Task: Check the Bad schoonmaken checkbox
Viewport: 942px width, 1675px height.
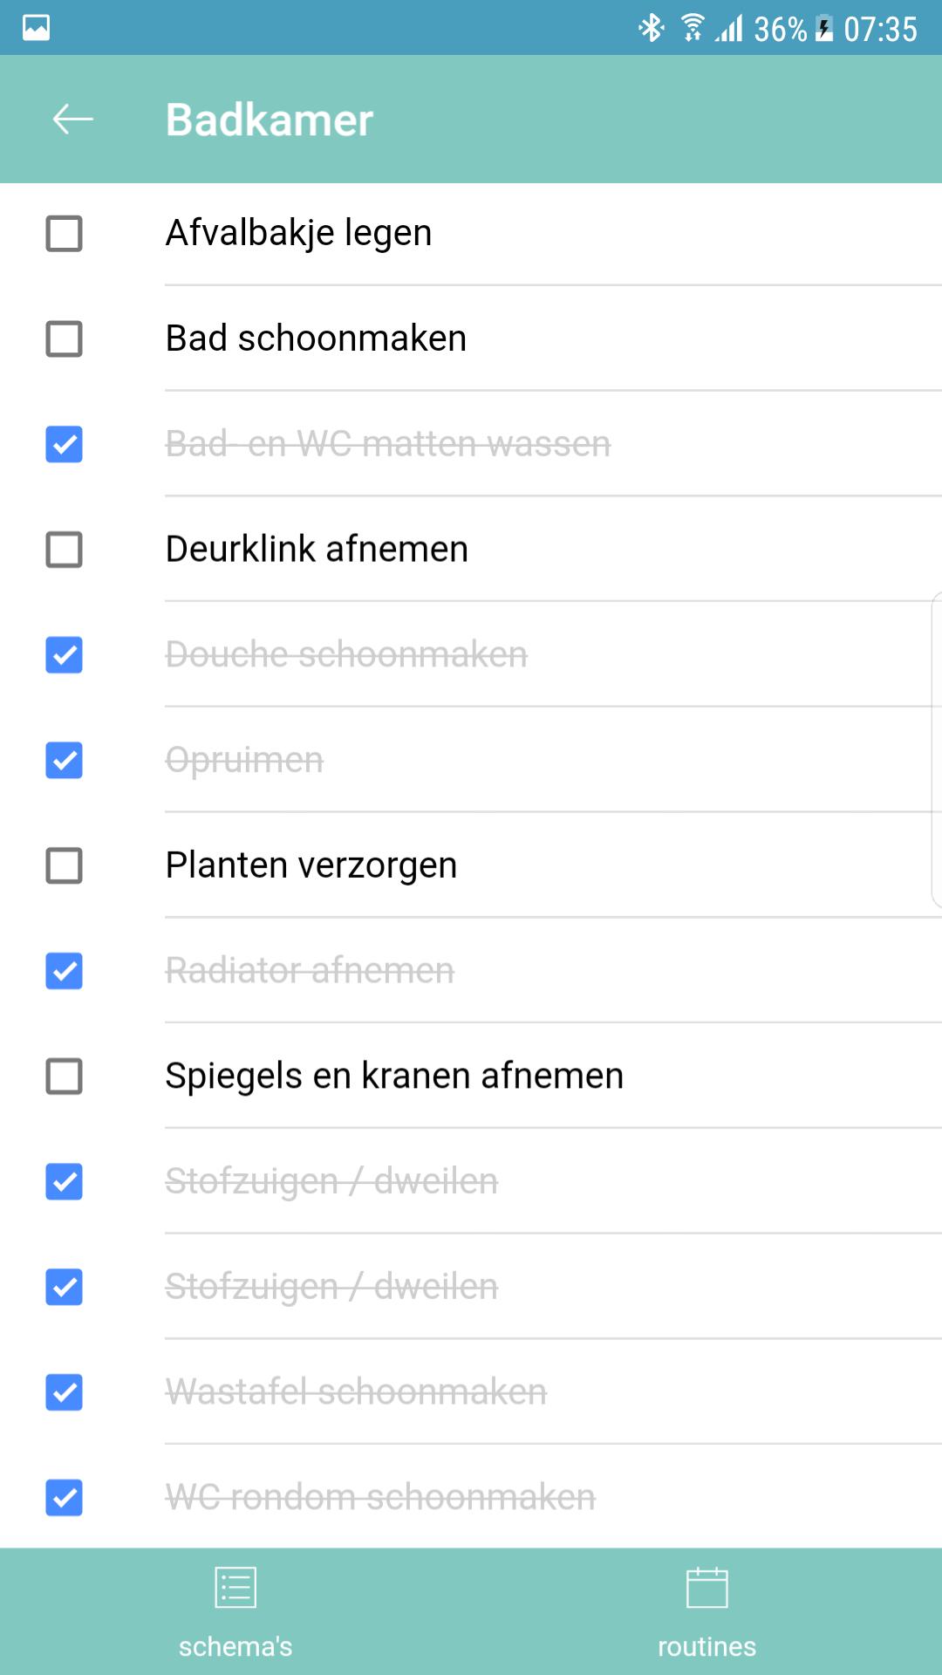Action: point(64,339)
